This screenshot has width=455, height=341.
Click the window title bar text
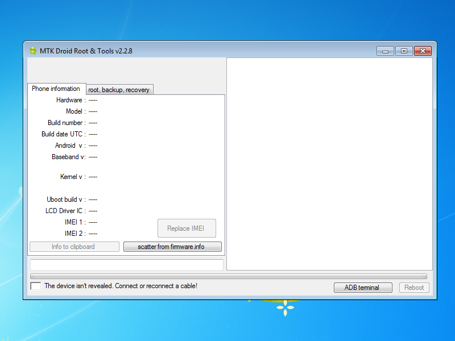click(86, 51)
